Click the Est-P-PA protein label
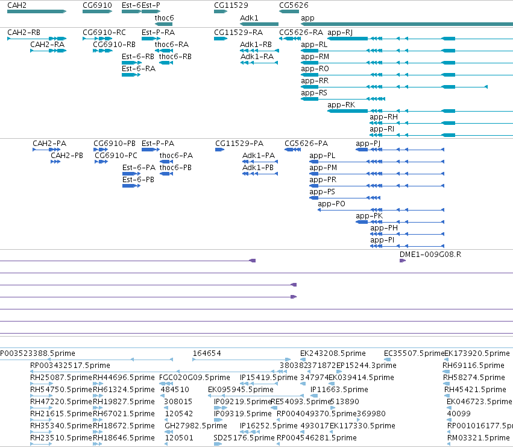Screen dimensions: 513x447 (x=158, y=144)
